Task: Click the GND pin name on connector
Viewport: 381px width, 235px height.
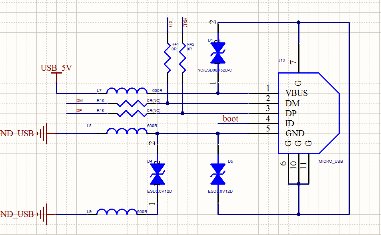Action: pyautogui.click(x=295, y=133)
